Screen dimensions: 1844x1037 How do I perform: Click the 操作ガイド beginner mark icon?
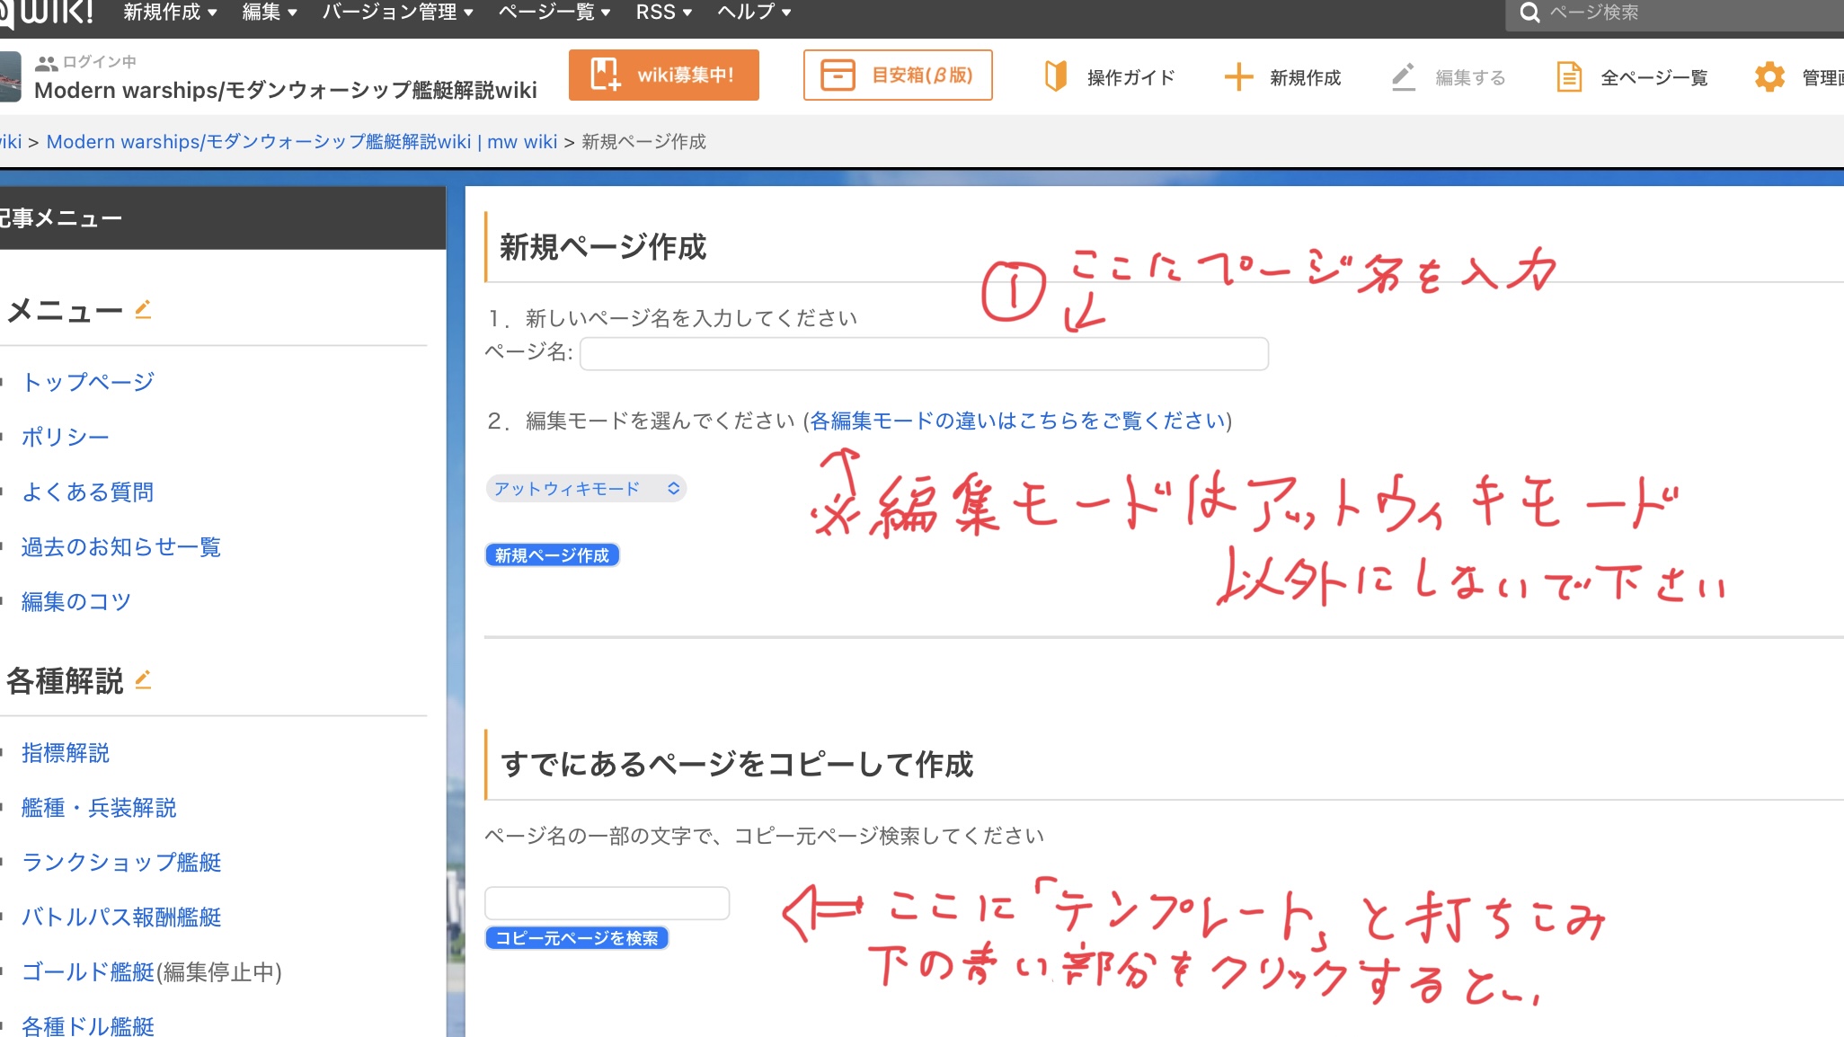1056,76
